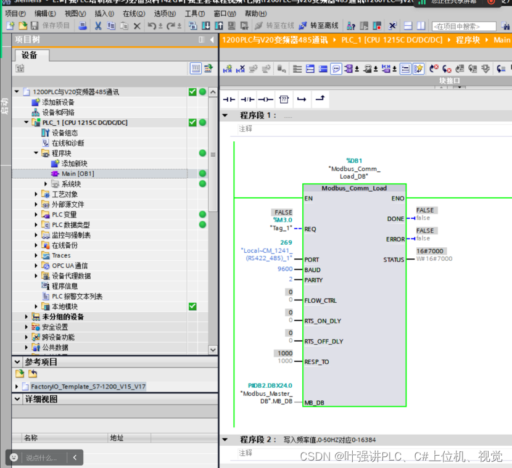Collapse 程序块 folder
Viewport: 512px width, 468px height.
36,153
